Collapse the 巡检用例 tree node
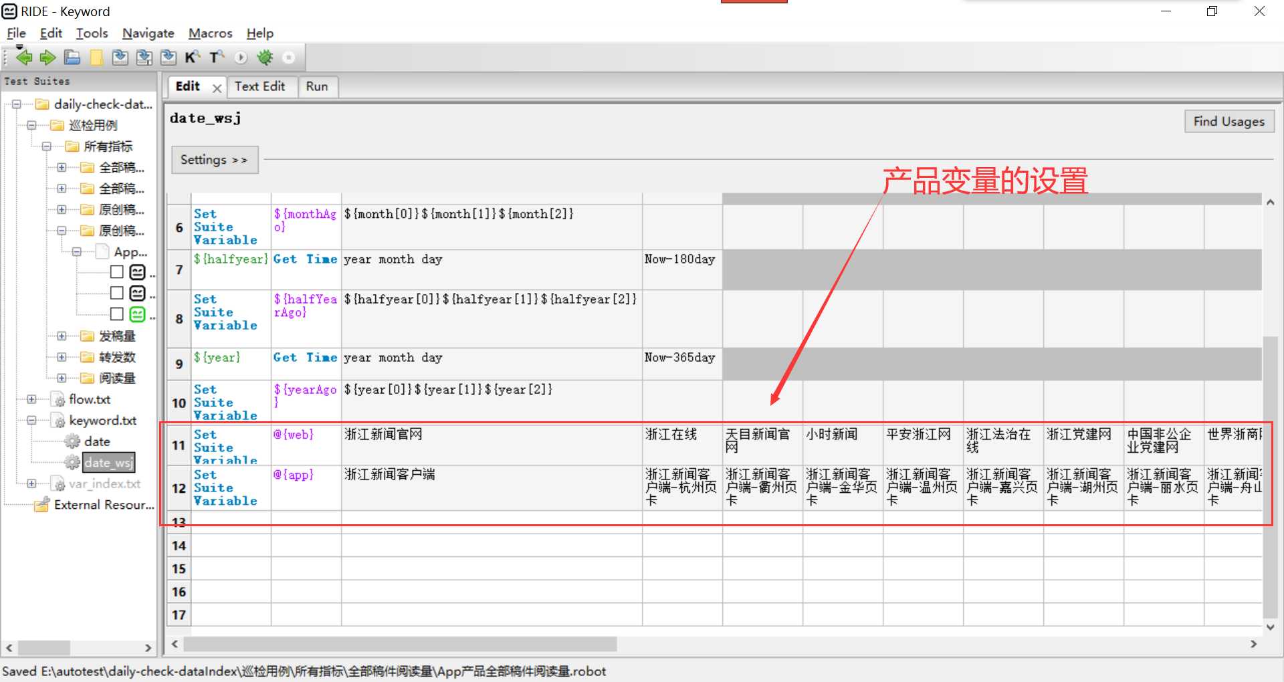The width and height of the screenshot is (1284, 682). 31,125
